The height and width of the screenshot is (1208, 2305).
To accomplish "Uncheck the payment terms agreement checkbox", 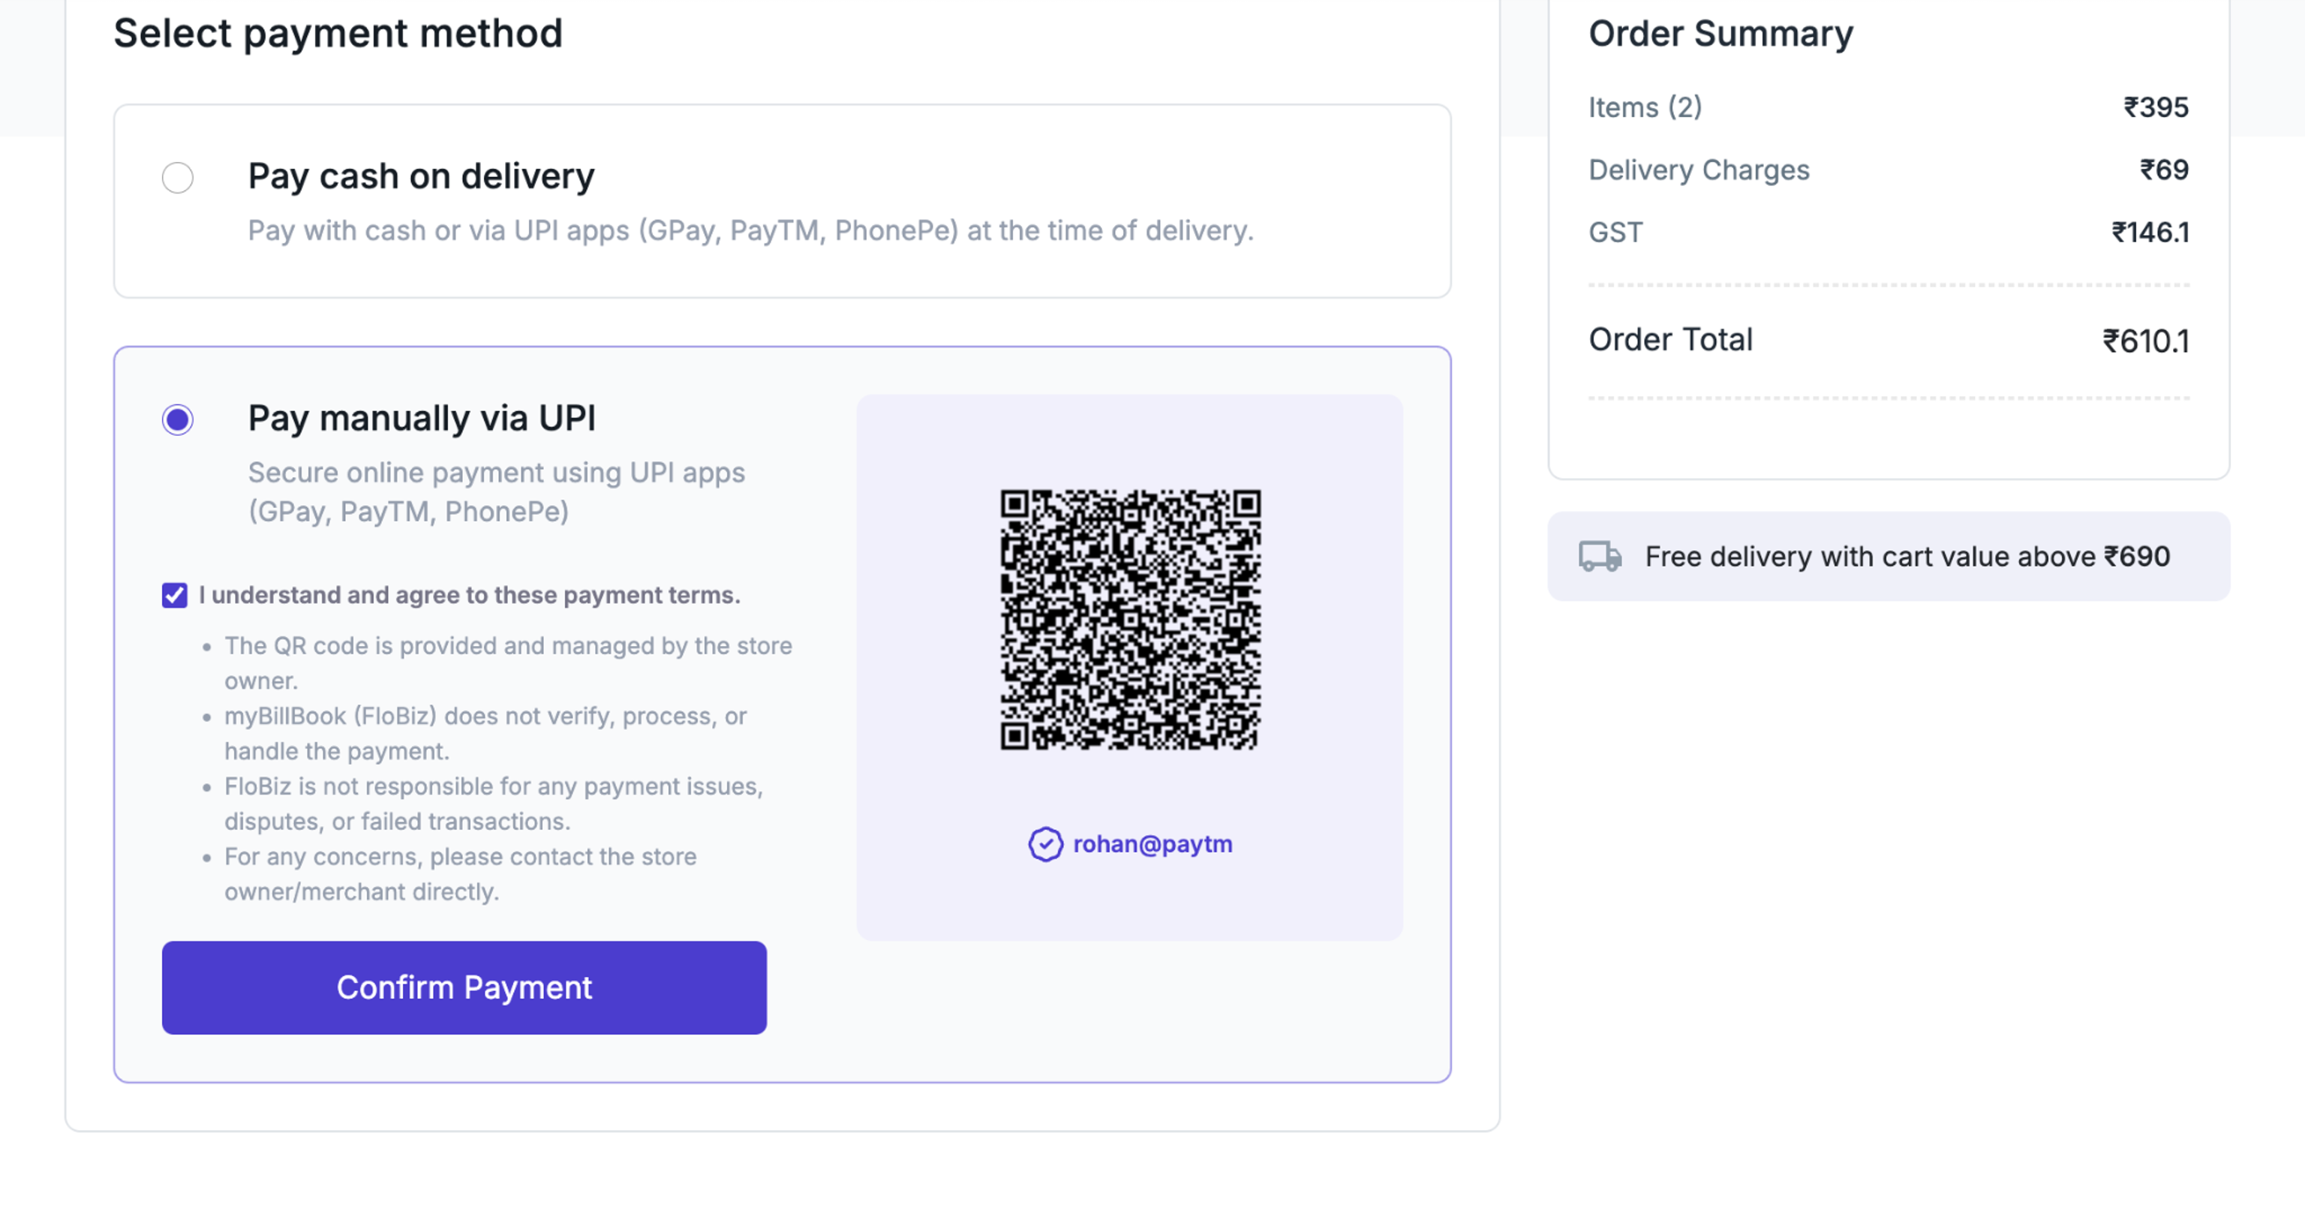I will pyautogui.click(x=175, y=595).
